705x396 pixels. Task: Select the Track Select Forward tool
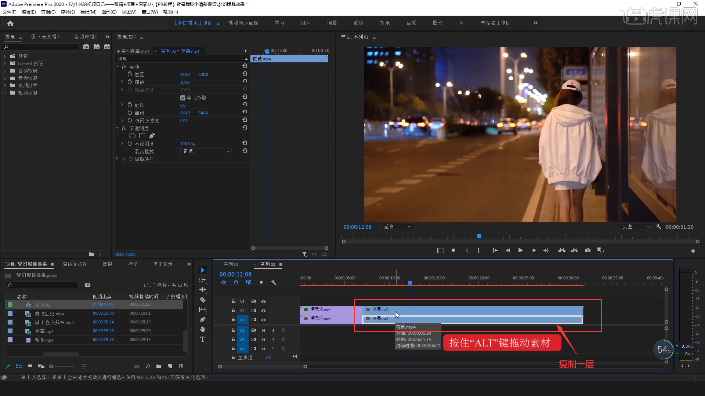point(203,280)
